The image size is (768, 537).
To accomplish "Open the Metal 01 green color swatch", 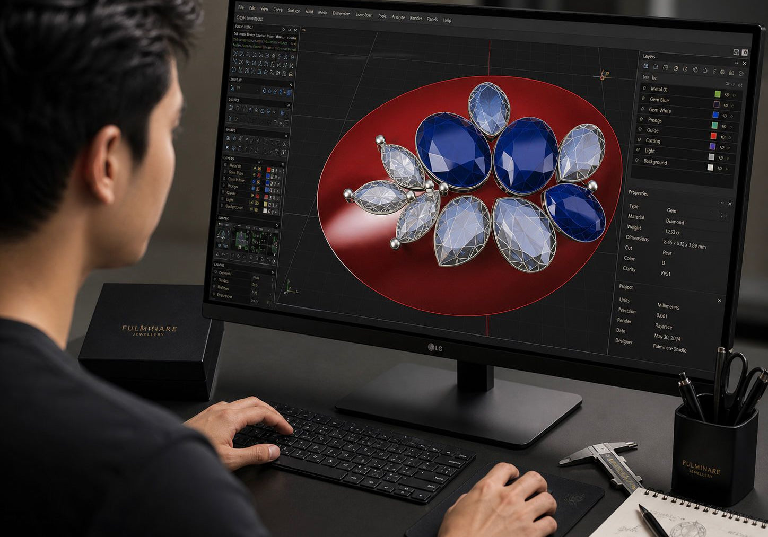I will pos(718,94).
